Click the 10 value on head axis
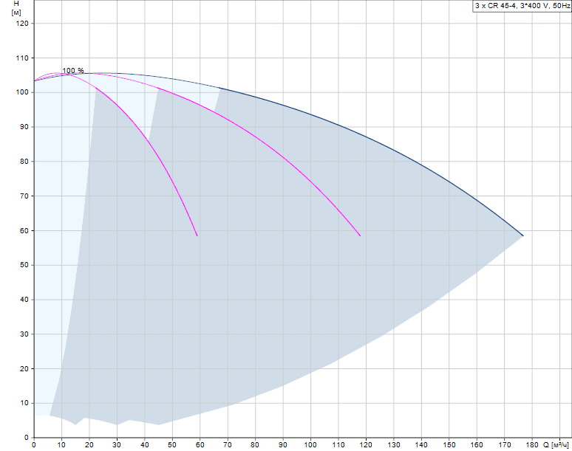The width and height of the screenshot is (572, 451). coord(24,403)
